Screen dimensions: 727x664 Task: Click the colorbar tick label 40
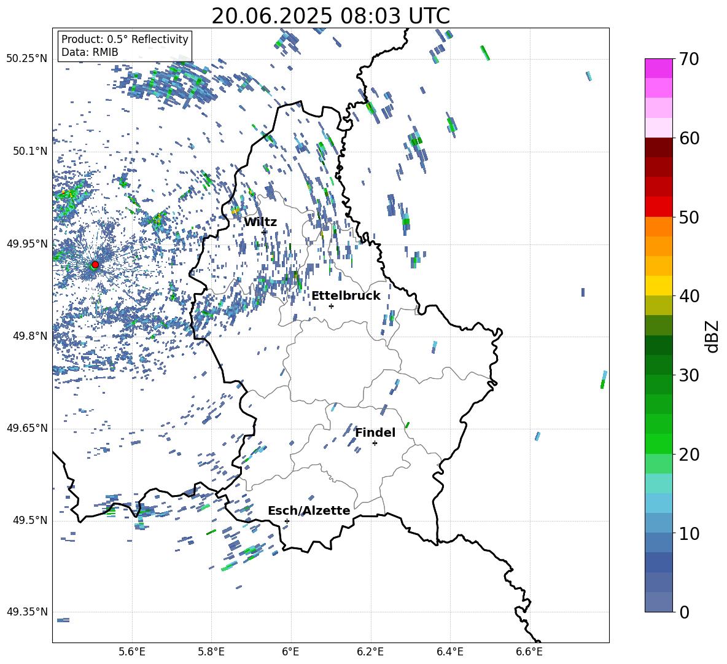689,296
